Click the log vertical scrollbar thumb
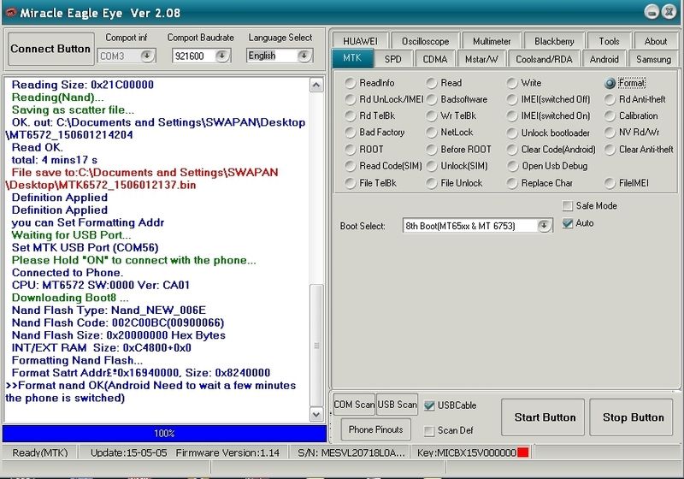This screenshot has width=684, height=479. tap(316, 346)
